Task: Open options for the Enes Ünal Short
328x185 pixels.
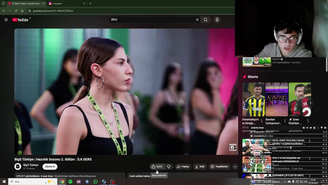Action: click(308, 121)
